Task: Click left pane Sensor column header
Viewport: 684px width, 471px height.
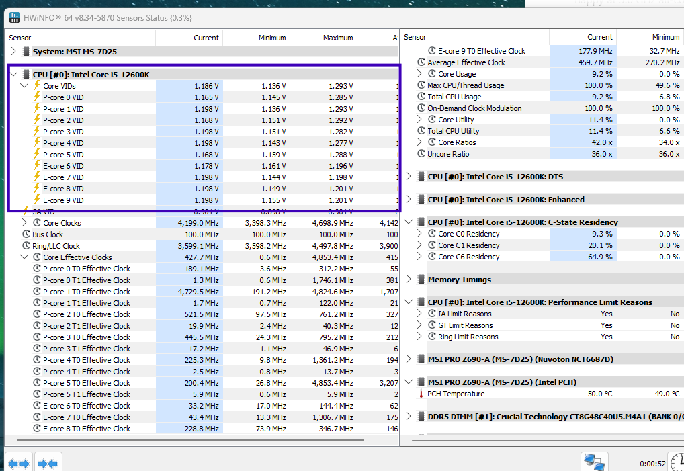Action: coord(80,38)
